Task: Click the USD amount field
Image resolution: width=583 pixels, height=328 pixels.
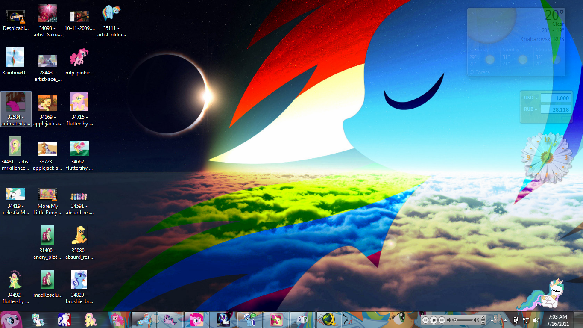Action: pyautogui.click(x=556, y=98)
